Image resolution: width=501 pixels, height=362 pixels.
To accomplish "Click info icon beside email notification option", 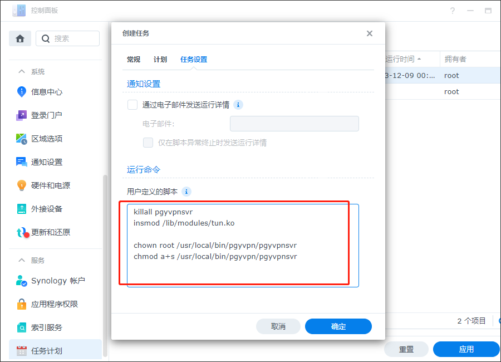I will point(238,105).
